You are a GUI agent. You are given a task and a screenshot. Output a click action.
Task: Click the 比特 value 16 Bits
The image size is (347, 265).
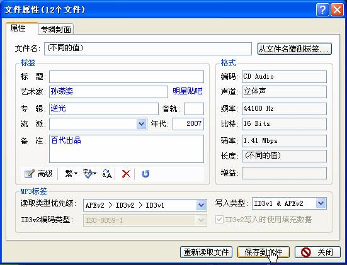click(x=284, y=124)
